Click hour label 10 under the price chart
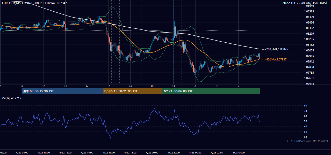This screenshot has width=331, height=155. [x=44, y=87]
